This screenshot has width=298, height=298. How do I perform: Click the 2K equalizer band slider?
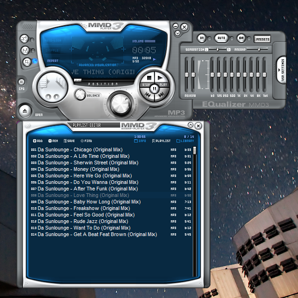(245, 74)
